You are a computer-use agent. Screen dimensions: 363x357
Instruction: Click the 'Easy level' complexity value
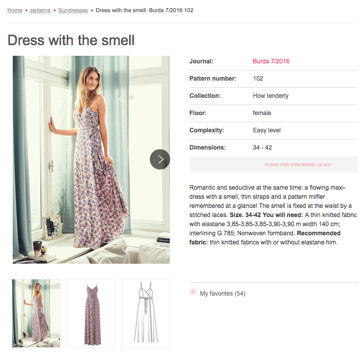267,130
